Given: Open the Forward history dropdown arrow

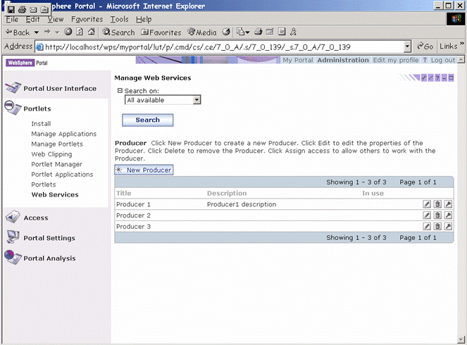Looking at the screenshot, I should (57, 32).
